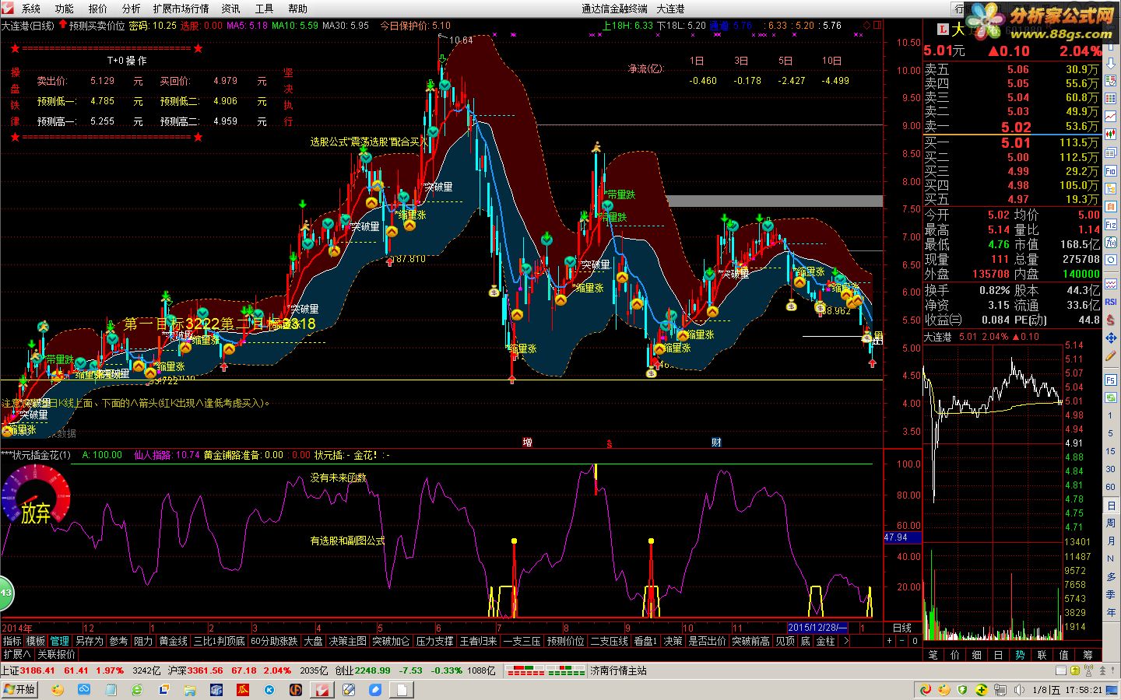1121x700 pixels.
Task: Open the 分析 menu
Action: click(x=131, y=9)
